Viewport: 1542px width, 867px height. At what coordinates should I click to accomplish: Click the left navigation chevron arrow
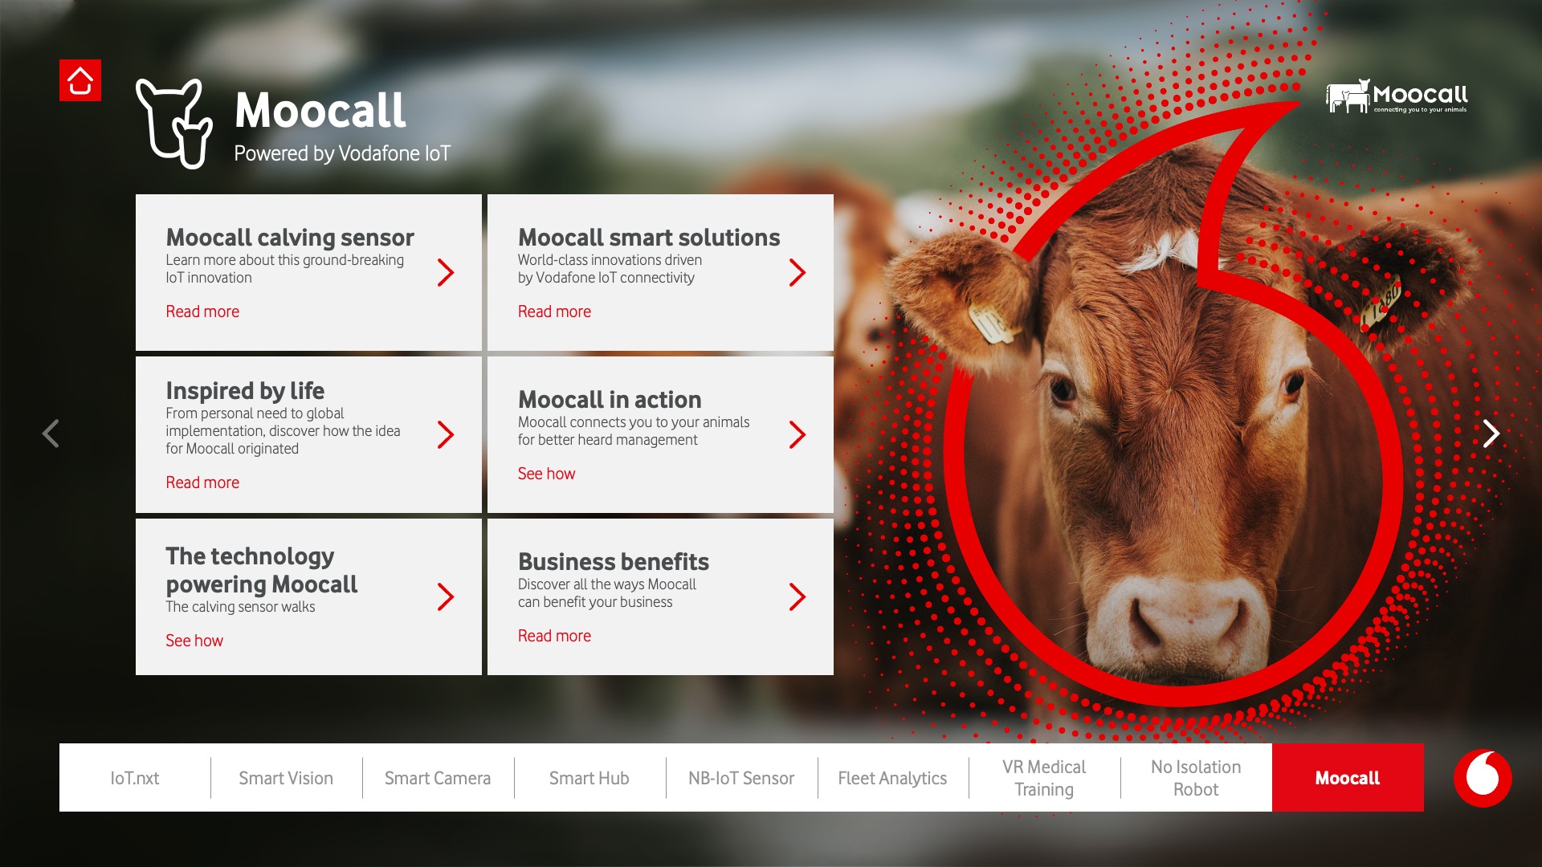click(51, 433)
